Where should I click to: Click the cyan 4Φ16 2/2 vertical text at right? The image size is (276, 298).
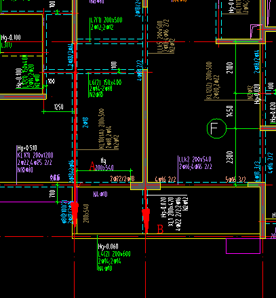[x=271, y=163]
